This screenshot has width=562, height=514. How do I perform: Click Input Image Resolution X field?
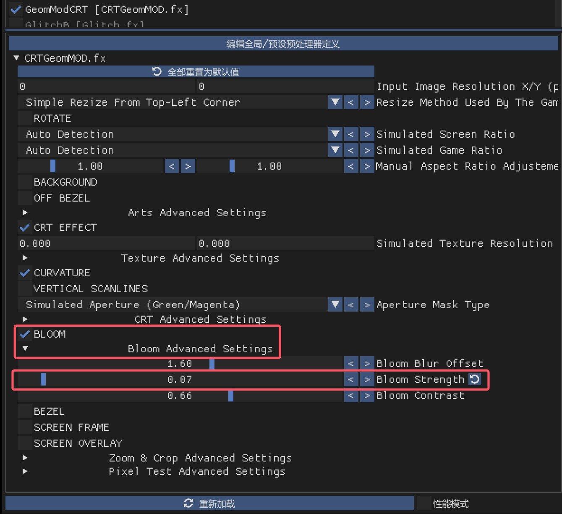point(106,87)
